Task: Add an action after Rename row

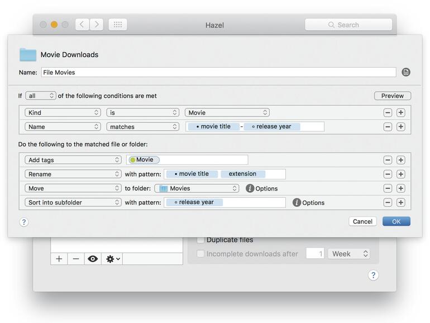Action: 400,174
